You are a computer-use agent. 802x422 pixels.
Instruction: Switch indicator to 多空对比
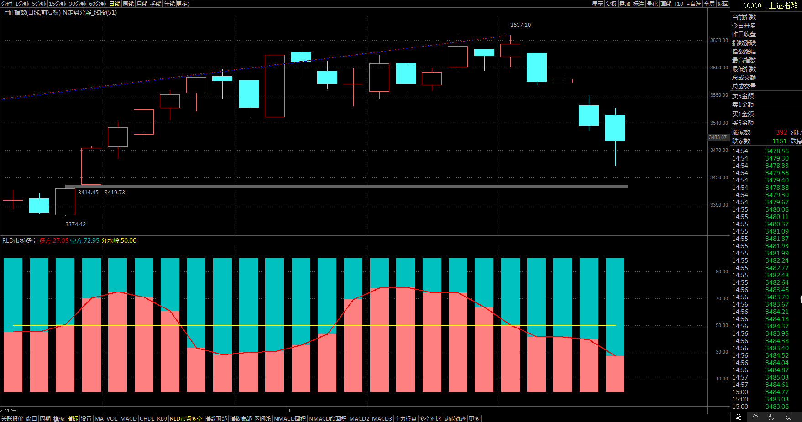coord(430,418)
